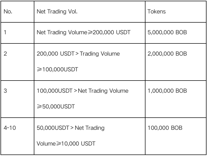Click the empty area below '100,000 BOB'
Screen dimensions: 207x156
click(x=175, y=143)
